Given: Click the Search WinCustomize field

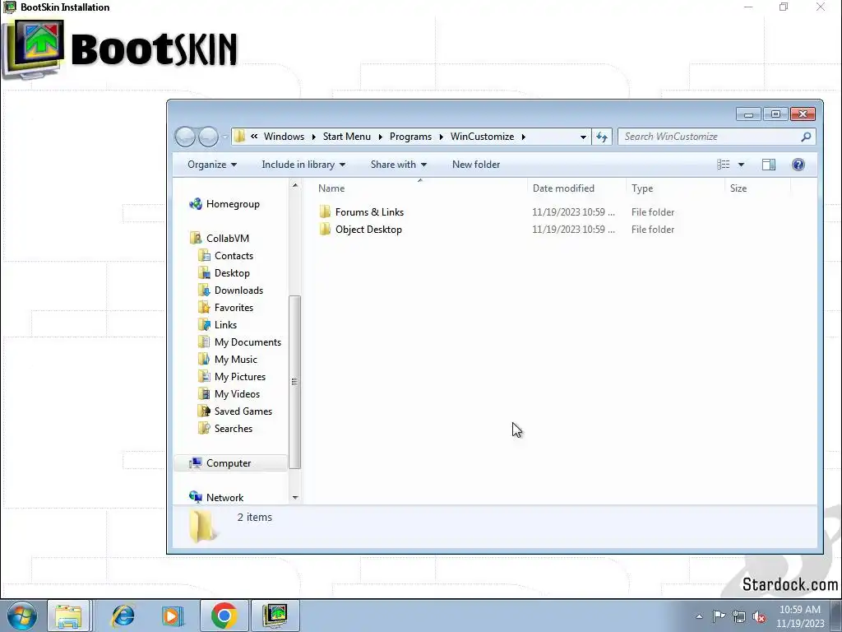Looking at the screenshot, I should (x=717, y=137).
